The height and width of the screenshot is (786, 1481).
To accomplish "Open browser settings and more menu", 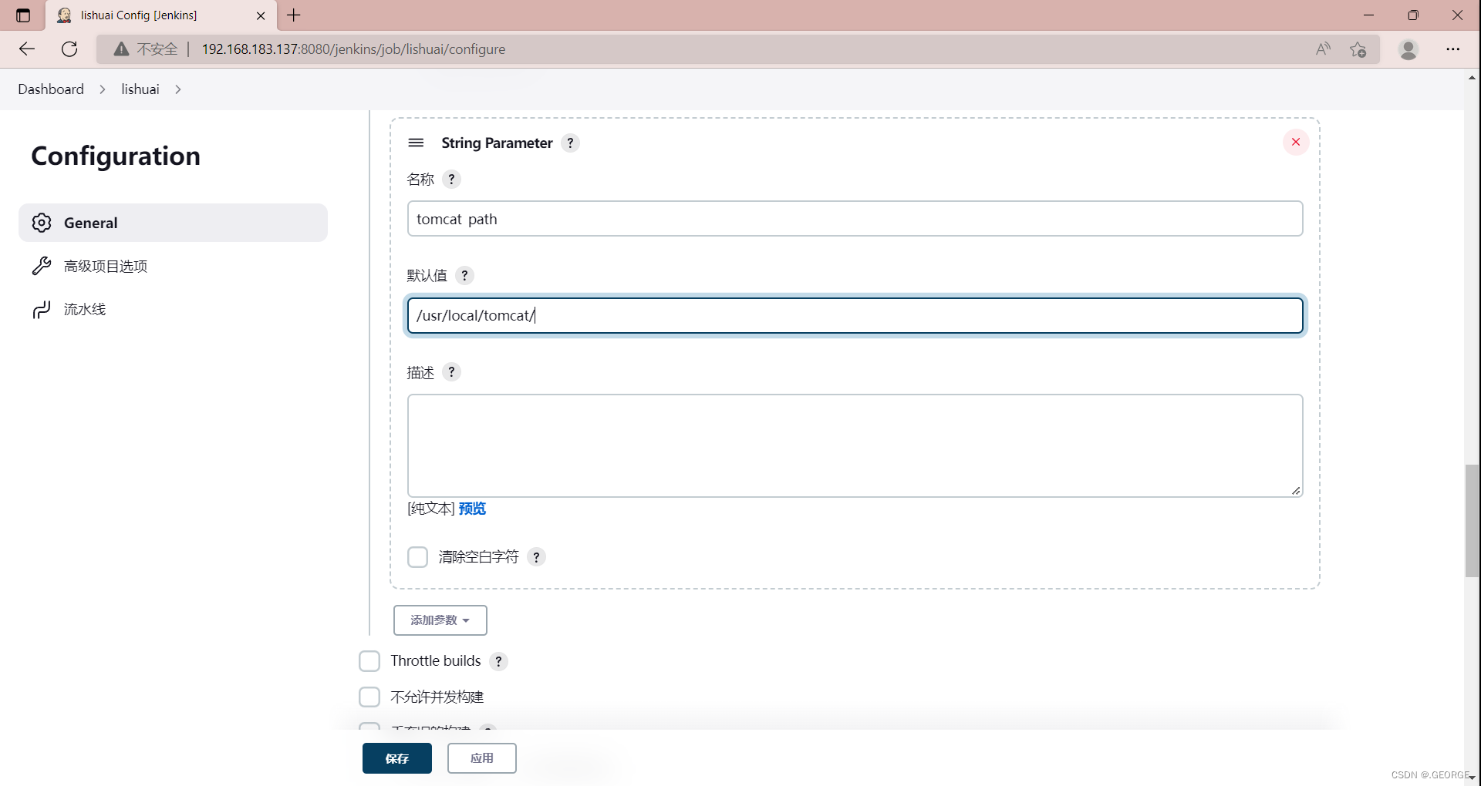I will pyautogui.click(x=1453, y=49).
